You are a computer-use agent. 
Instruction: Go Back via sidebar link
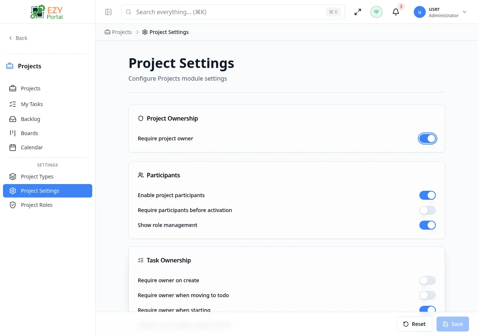18,38
